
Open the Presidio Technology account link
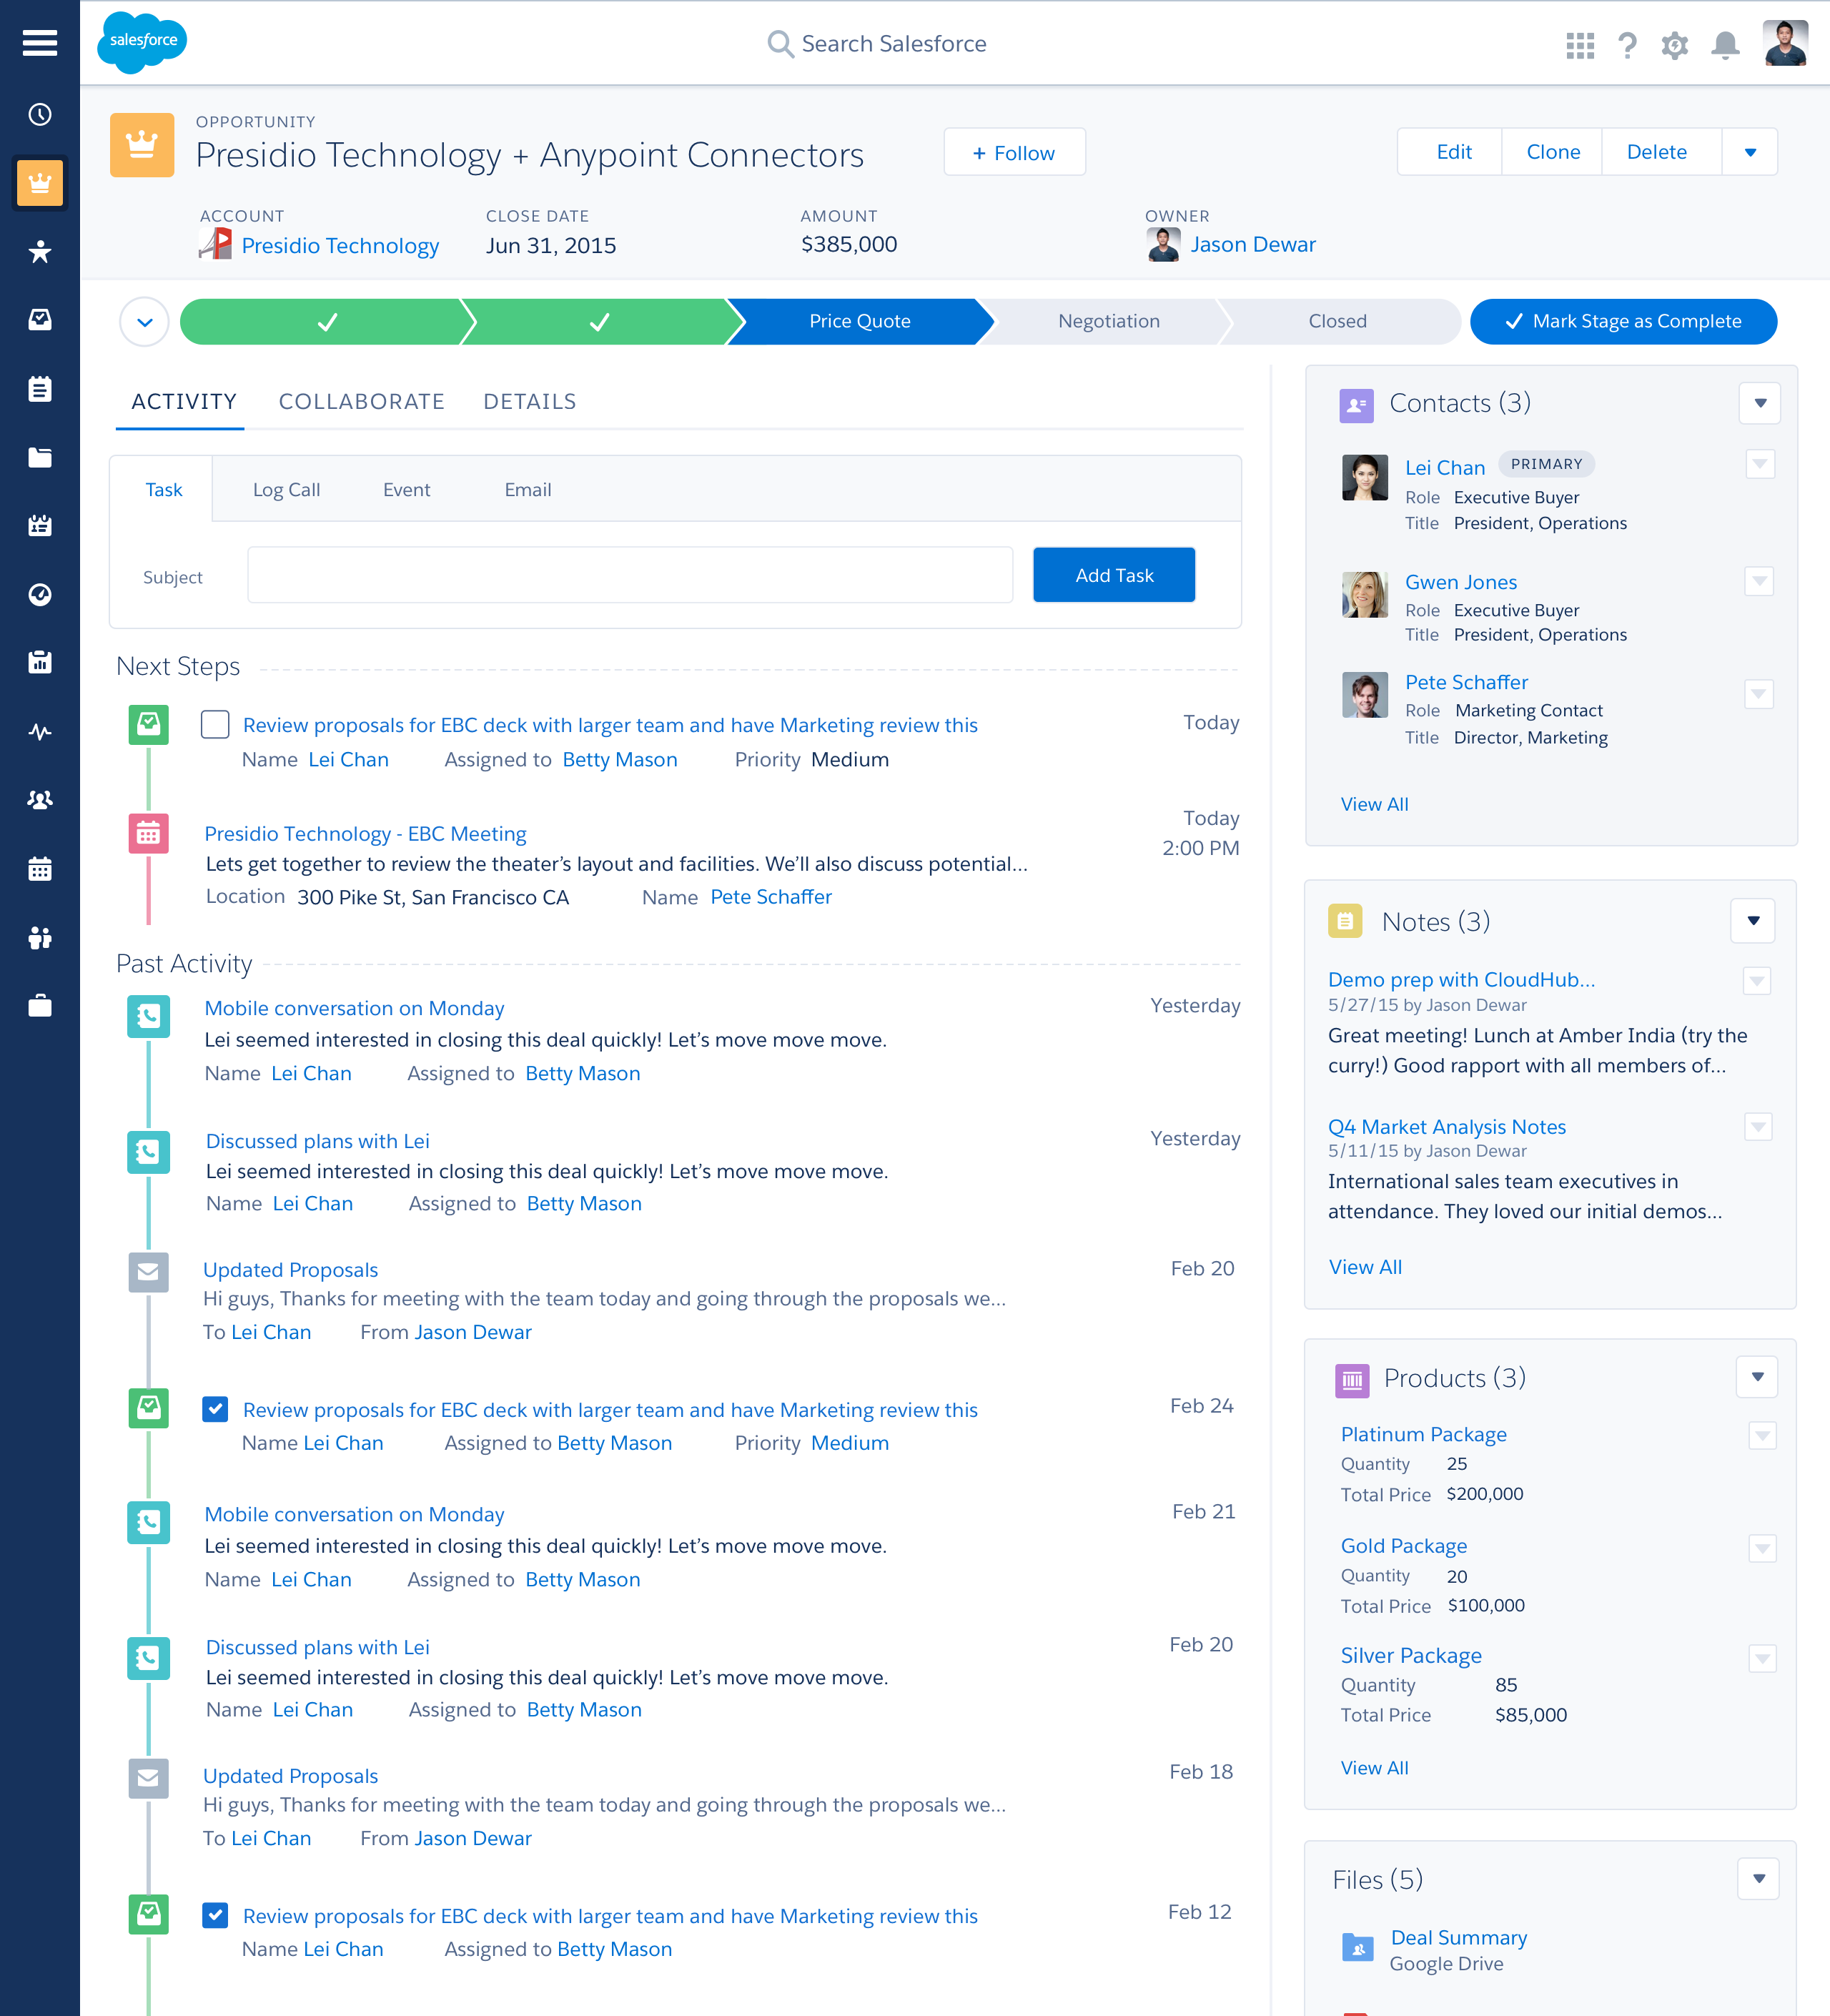pyautogui.click(x=340, y=245)
